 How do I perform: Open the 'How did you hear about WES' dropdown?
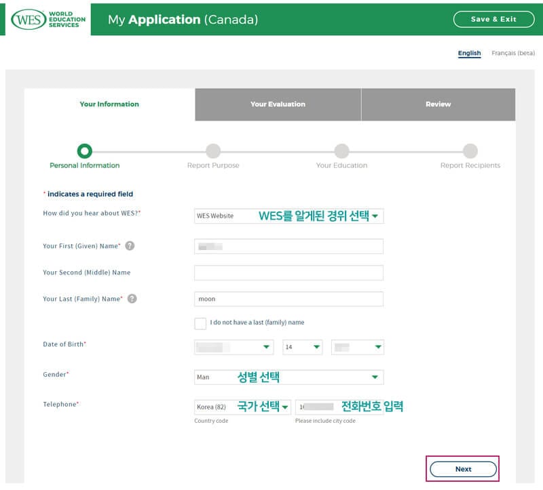click(288, 216)
